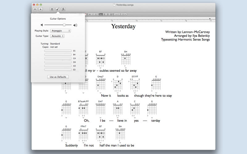Image resolution: width=247 pixels, height=154 pixels.
Task: Set center text alignment
Action: click(104, 14)
